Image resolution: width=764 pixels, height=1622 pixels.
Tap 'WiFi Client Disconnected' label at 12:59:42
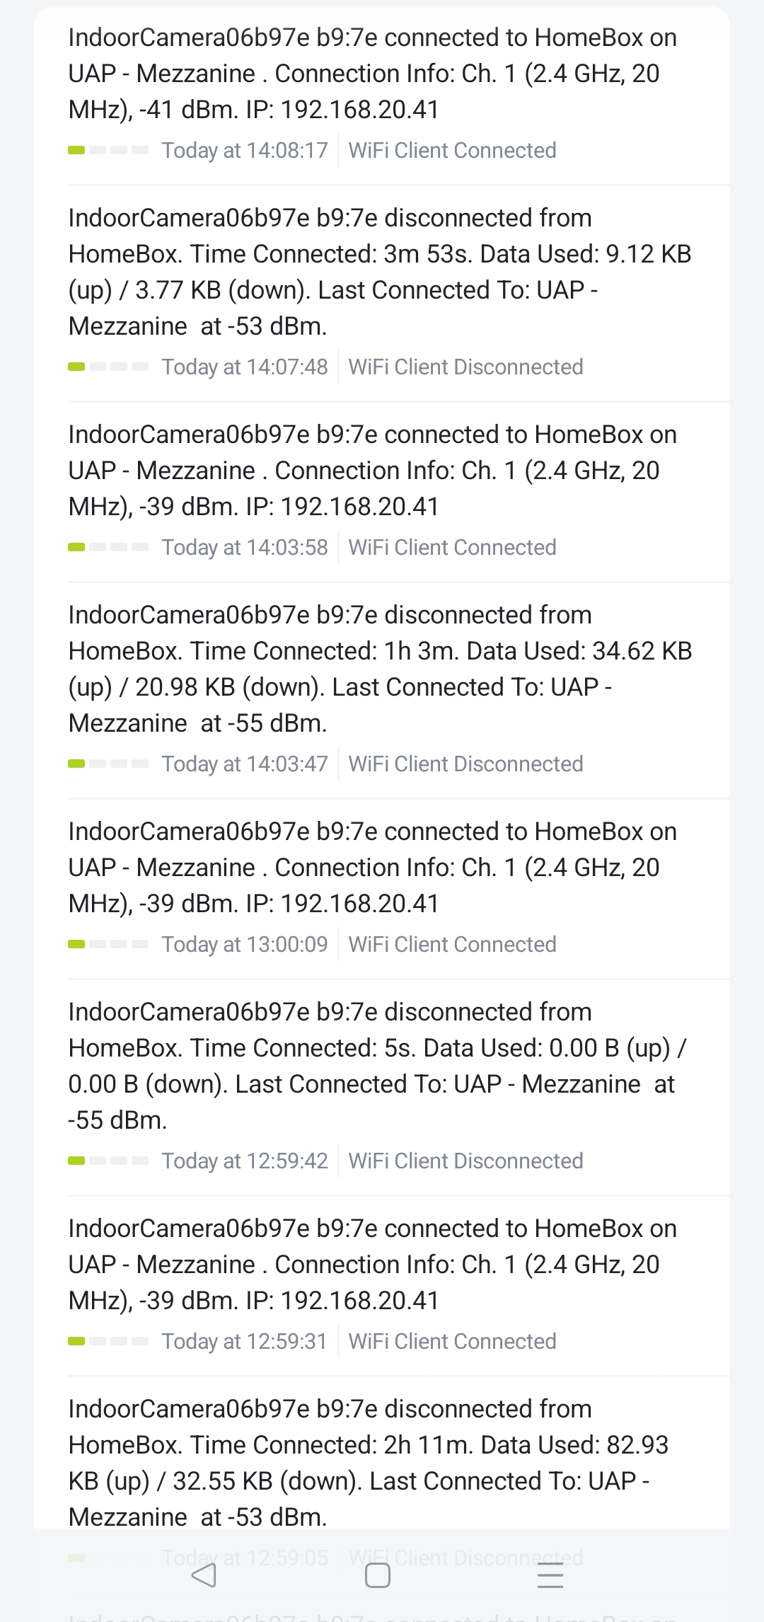(465, 1161)
